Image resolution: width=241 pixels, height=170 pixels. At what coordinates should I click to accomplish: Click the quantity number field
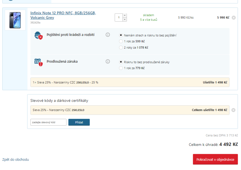coord(119,18)
